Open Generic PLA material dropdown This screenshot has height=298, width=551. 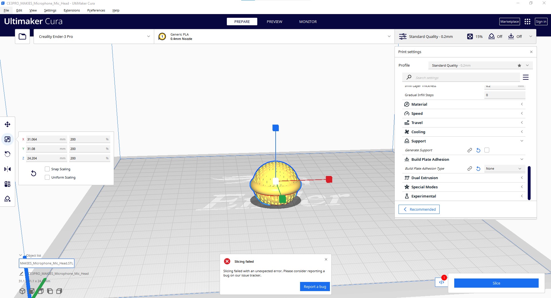(x=274, y=36)
